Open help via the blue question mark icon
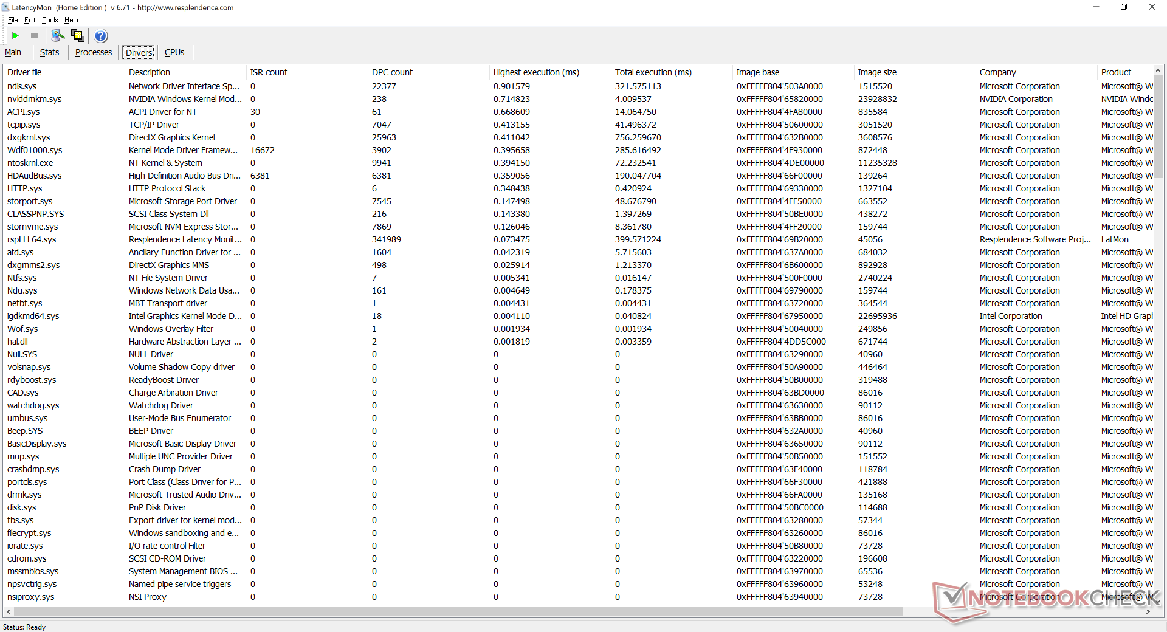The width and height of the screenshot is (1167, 632). click(x=101, y=36)
